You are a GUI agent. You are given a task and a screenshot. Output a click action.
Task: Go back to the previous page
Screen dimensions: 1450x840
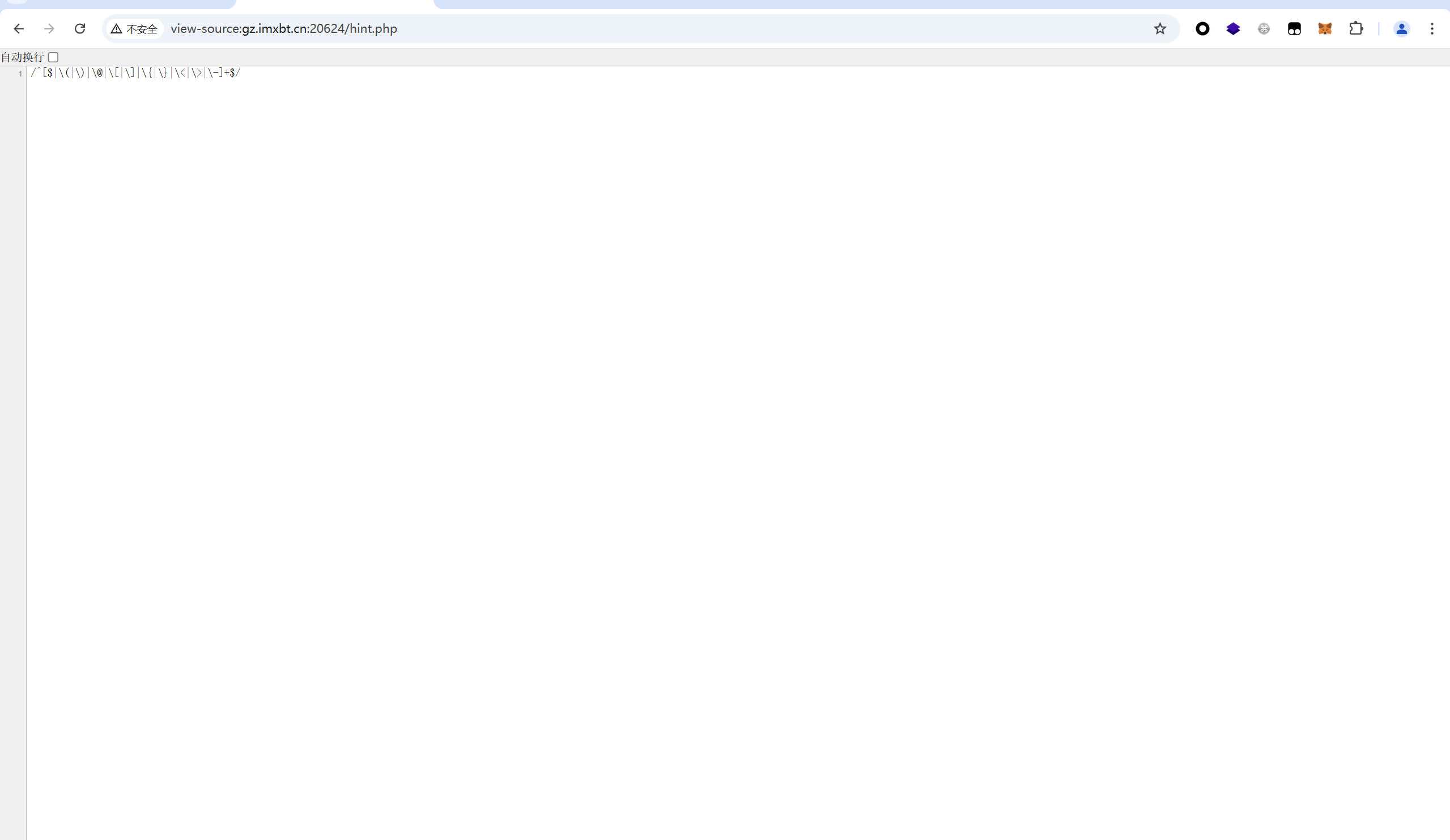click(18, 29)
